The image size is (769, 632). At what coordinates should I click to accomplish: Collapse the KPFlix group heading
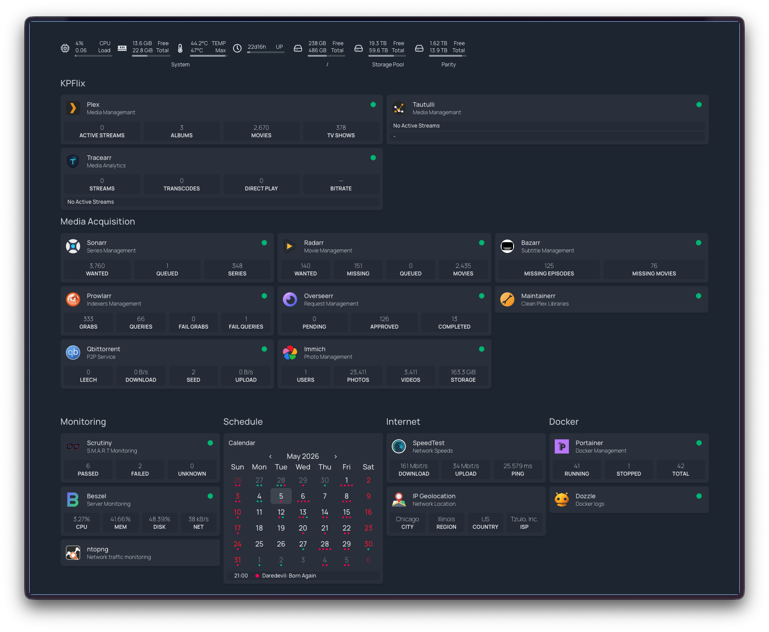(73, 83)
